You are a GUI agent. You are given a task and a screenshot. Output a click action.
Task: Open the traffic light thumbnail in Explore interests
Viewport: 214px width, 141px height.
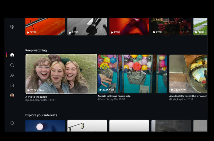87,126
